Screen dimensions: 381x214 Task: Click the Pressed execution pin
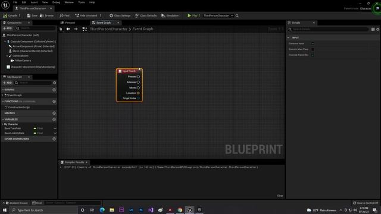tap(139, 77)
